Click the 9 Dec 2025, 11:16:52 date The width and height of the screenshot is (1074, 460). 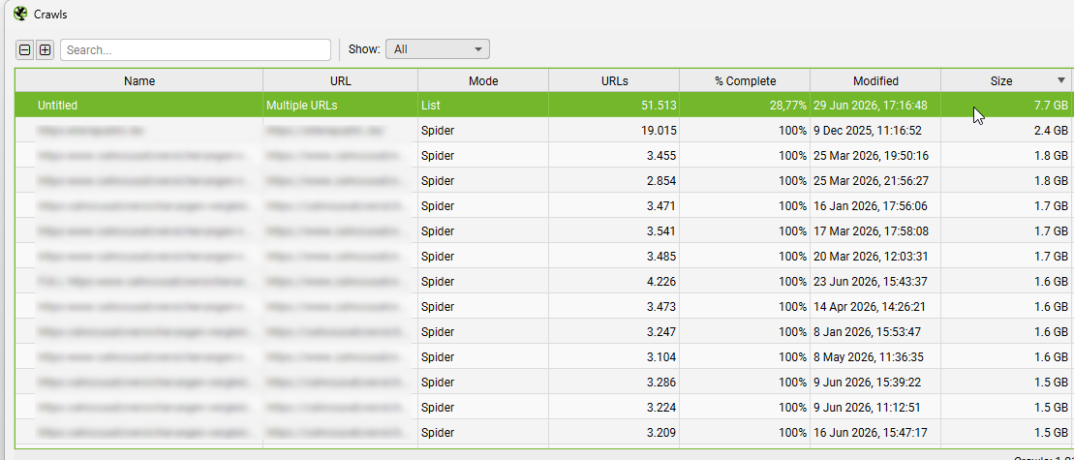867,130
